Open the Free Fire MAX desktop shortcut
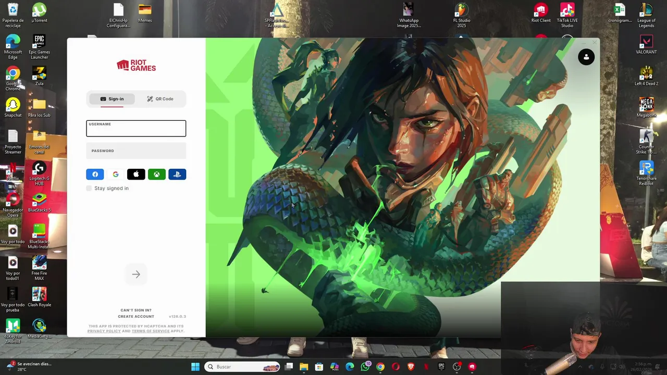The width and height of the screenshot is (667, 375). click(x=39, y=269)
